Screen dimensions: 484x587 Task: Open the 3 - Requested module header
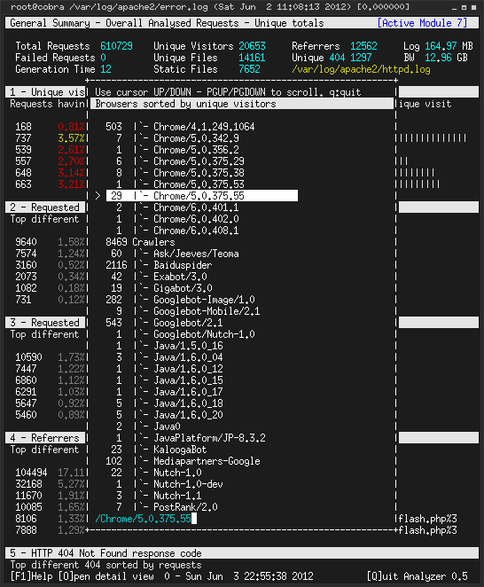pos(46,323)
